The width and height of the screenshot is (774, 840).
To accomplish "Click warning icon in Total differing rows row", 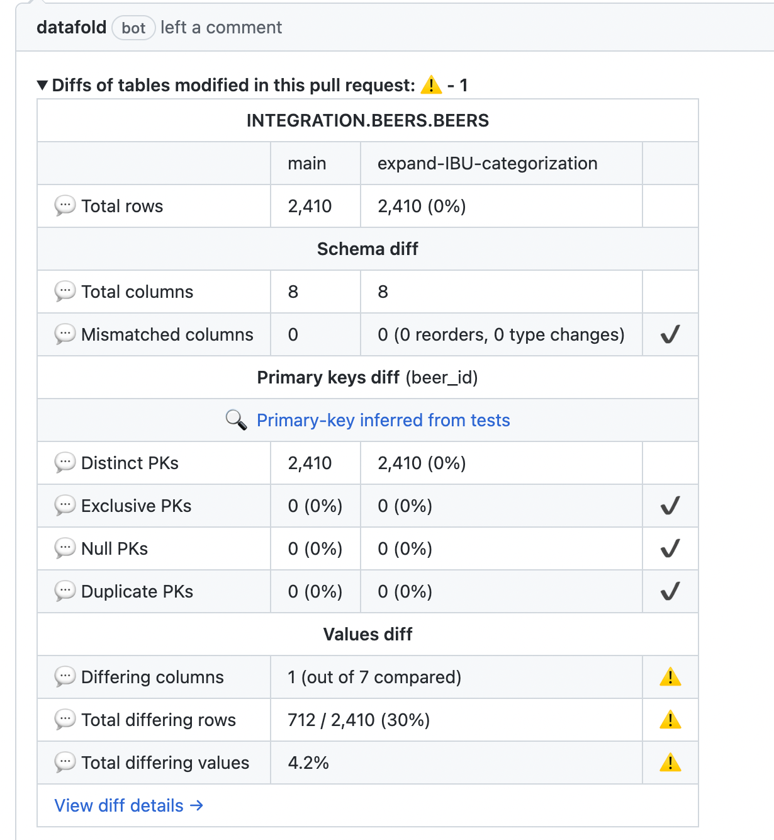I will pyautogui.click(x=670, y=720).
